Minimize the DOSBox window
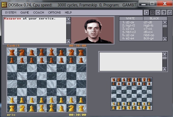Image resolution: width=173 pixels, height=117 pixels. coord(143,4)
